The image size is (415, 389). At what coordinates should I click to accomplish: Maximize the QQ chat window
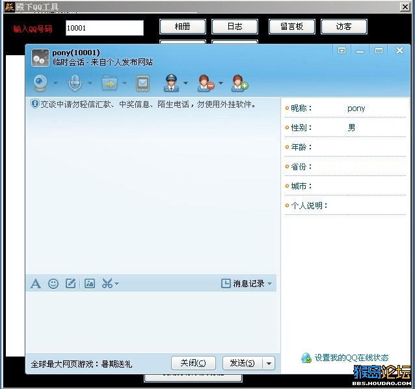click(x=379, y=51)
